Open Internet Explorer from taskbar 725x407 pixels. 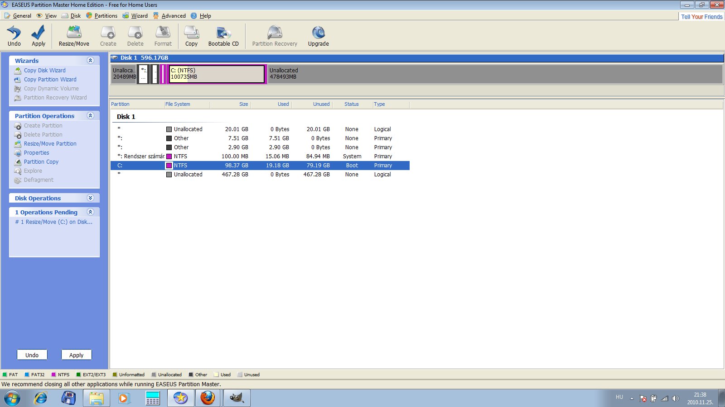41,398
